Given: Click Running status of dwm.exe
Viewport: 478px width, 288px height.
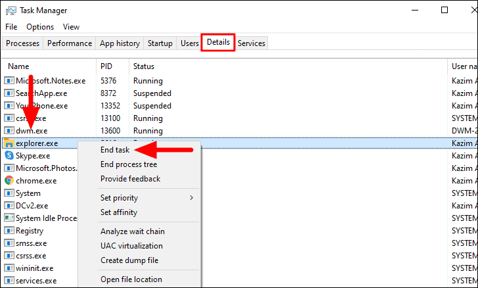Looking at the screenshot, I should [148, 131].
